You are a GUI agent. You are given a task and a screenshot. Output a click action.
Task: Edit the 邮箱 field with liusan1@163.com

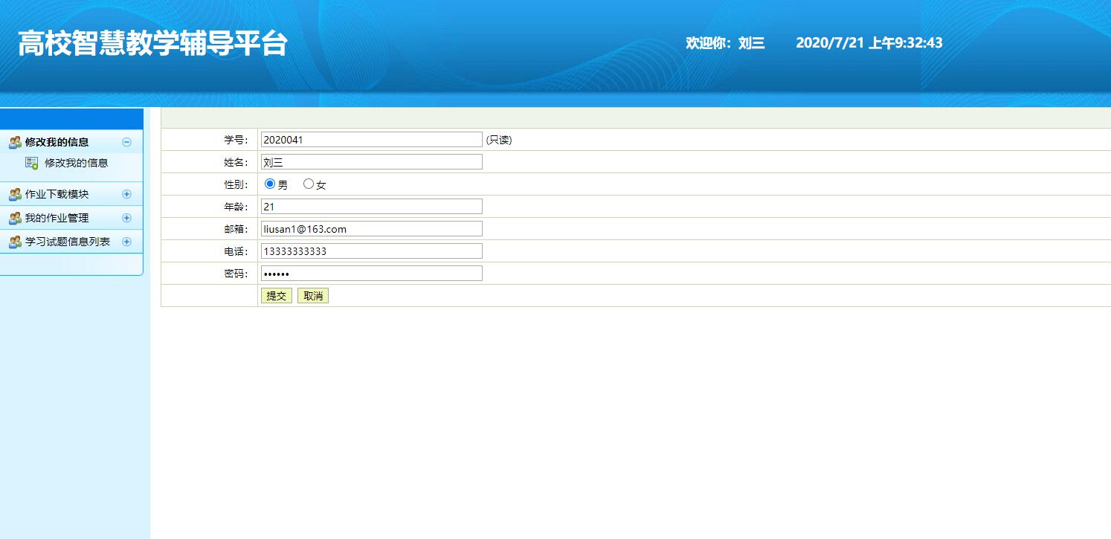372,229
